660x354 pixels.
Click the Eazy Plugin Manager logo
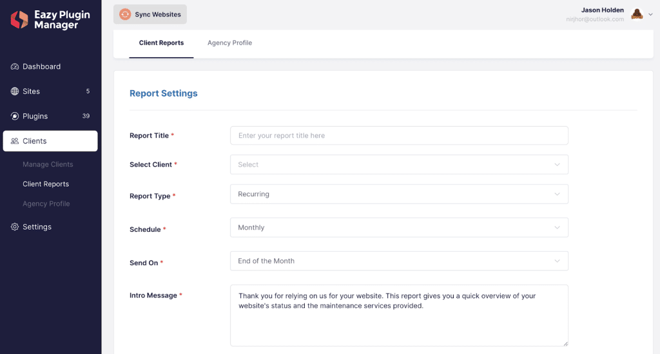coord(50,20)
